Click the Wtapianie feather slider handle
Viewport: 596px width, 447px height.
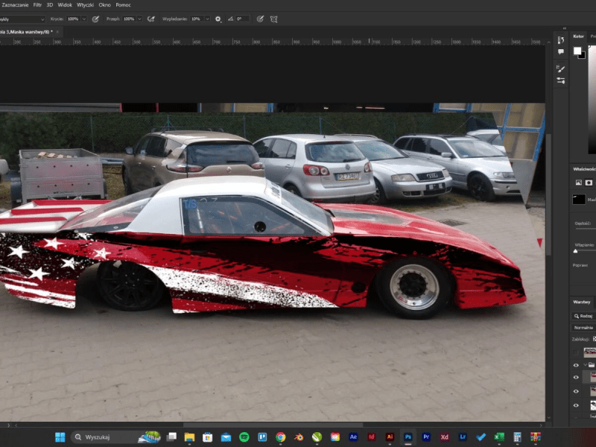click(575, 251)
